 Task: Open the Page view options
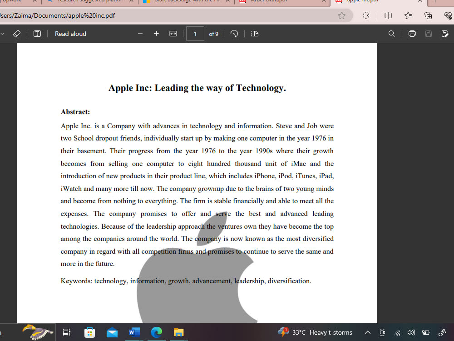tap(255, 34)
